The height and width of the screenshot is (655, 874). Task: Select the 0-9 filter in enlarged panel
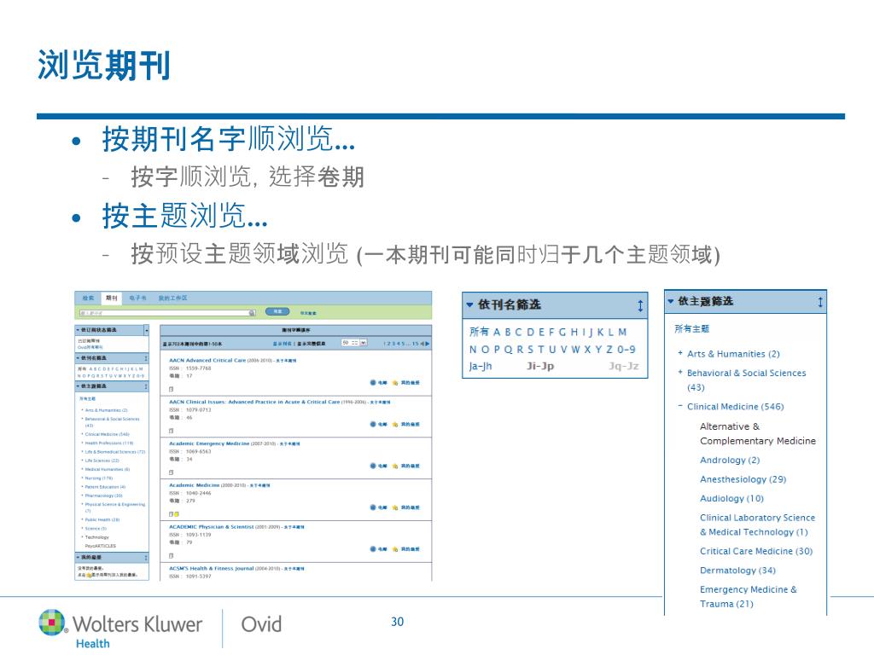626,350
